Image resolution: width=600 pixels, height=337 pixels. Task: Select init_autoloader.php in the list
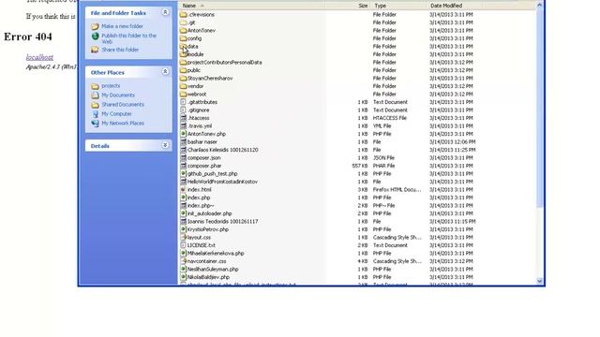209,213
